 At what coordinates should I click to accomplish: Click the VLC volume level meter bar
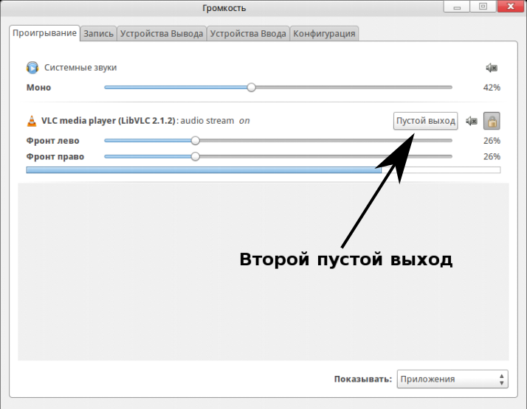(263, 170)
